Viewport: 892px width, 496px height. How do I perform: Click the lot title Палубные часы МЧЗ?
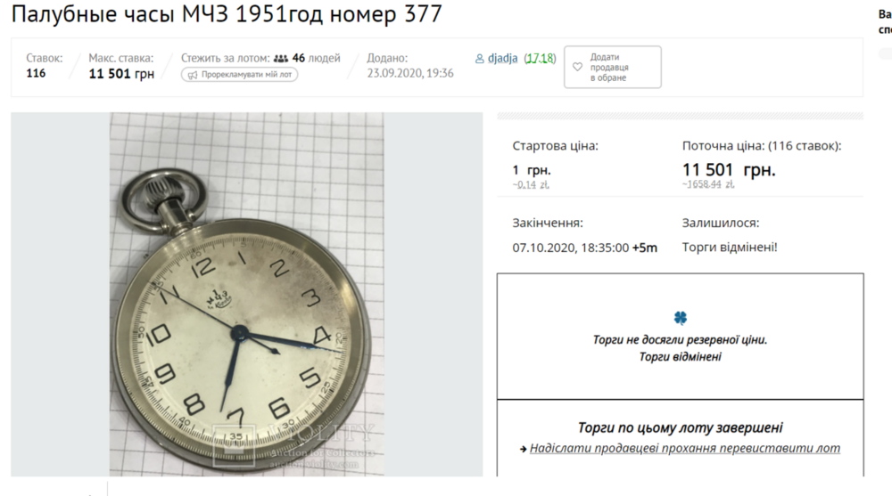[x=227, y=13]
